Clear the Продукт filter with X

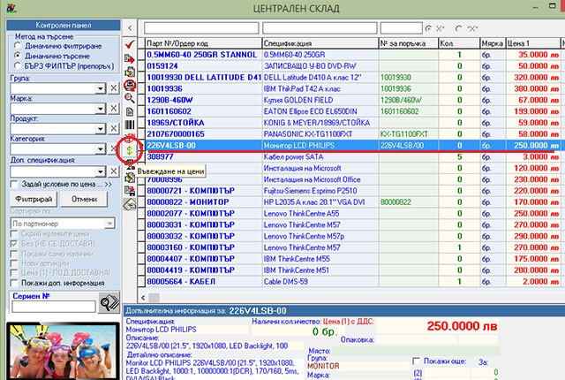tap(114, 128)
